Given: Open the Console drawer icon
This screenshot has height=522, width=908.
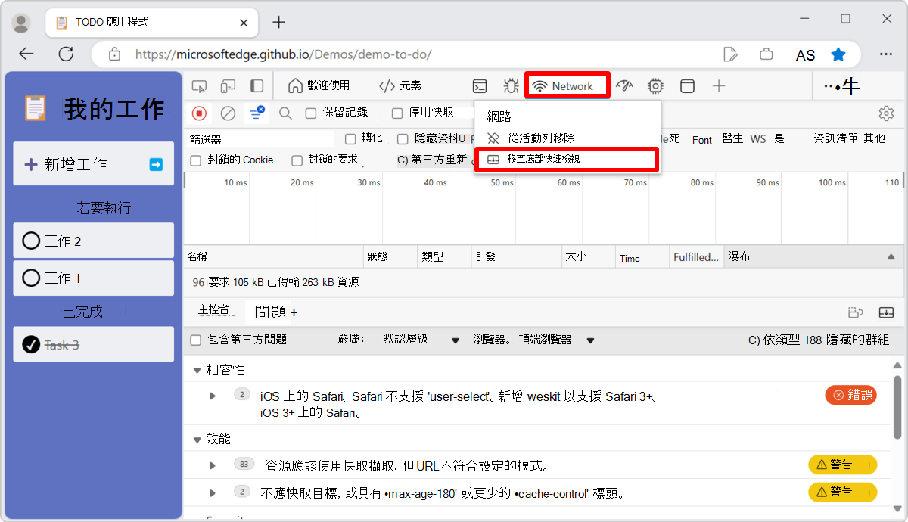Looking at the screenshot, I should click(479, 85).
